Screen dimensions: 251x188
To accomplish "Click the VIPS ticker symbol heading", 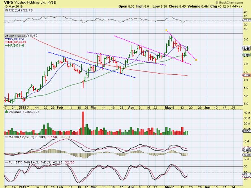I will [x=9, y=3].
